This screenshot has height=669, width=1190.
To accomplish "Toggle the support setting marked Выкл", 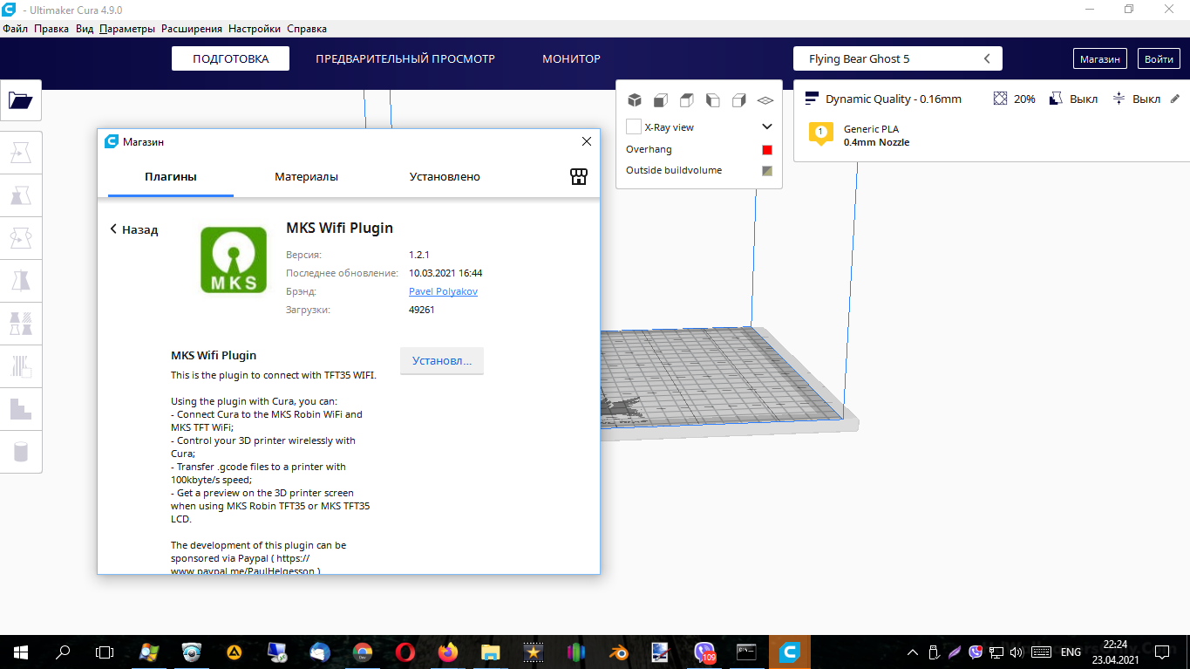I will tap(1073, 99).
